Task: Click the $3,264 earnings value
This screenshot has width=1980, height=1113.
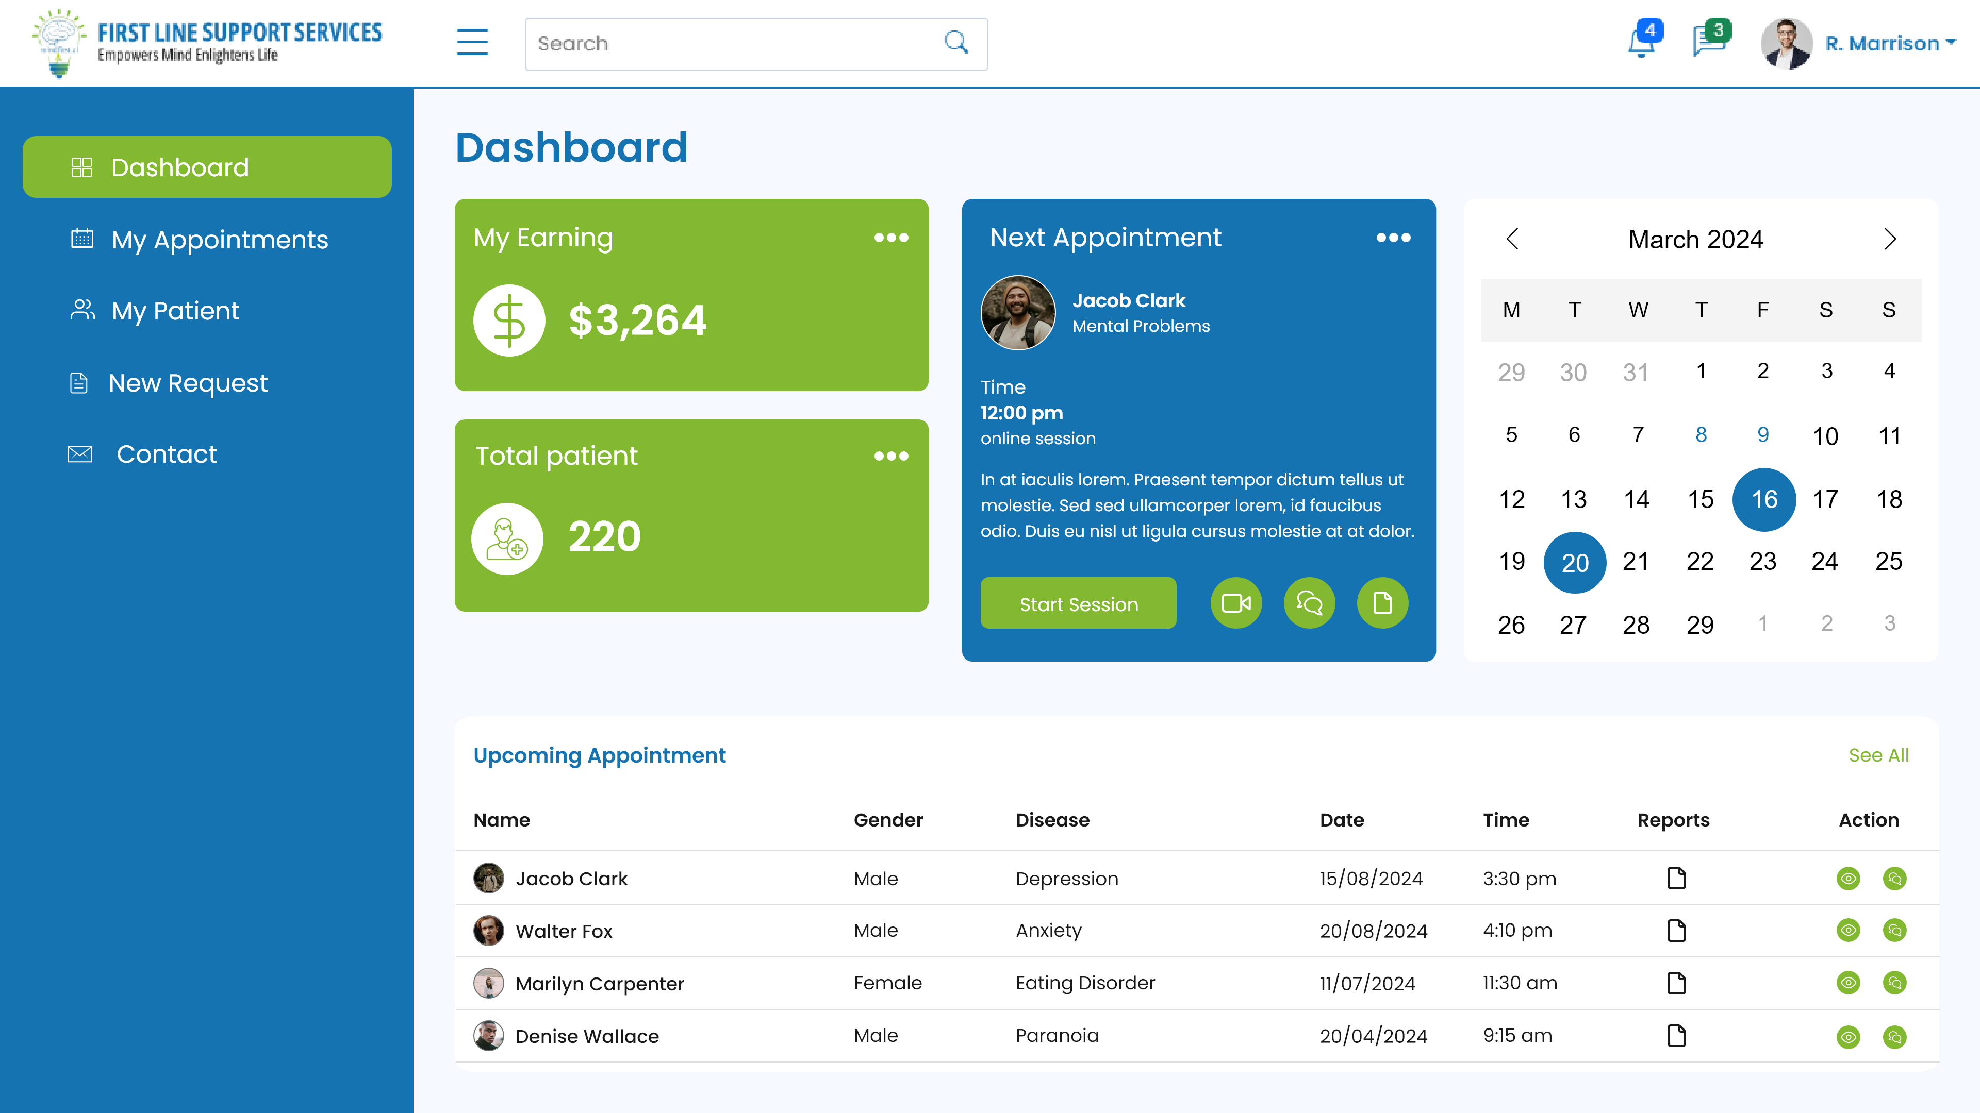Action: (x=637, y=321)
